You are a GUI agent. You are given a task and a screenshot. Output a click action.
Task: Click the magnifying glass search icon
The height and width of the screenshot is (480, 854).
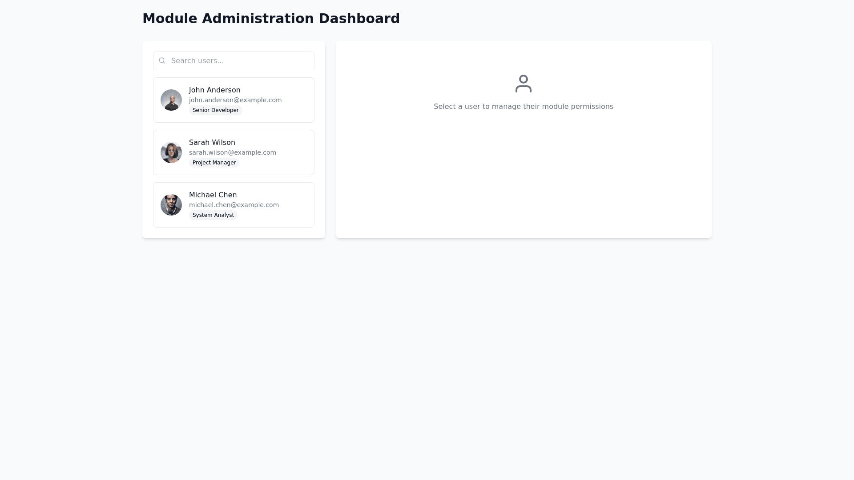[162, 60]
